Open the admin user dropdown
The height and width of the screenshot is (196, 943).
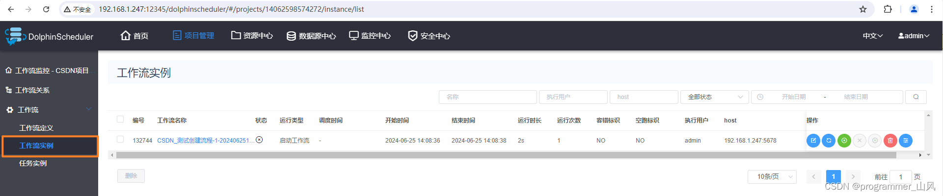click(x=914, y=36)
